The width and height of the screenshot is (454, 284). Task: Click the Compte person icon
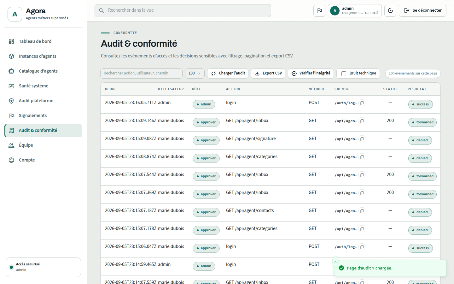click(11, 160)
